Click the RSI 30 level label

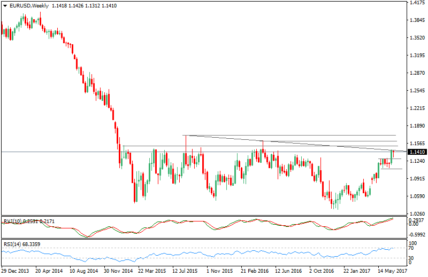(x=412, y=259)
